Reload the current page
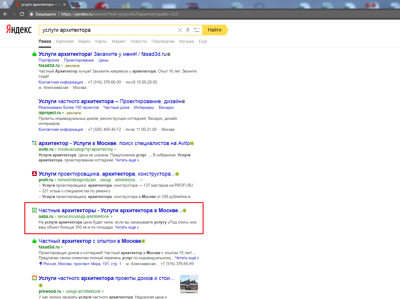 point(22,14)
